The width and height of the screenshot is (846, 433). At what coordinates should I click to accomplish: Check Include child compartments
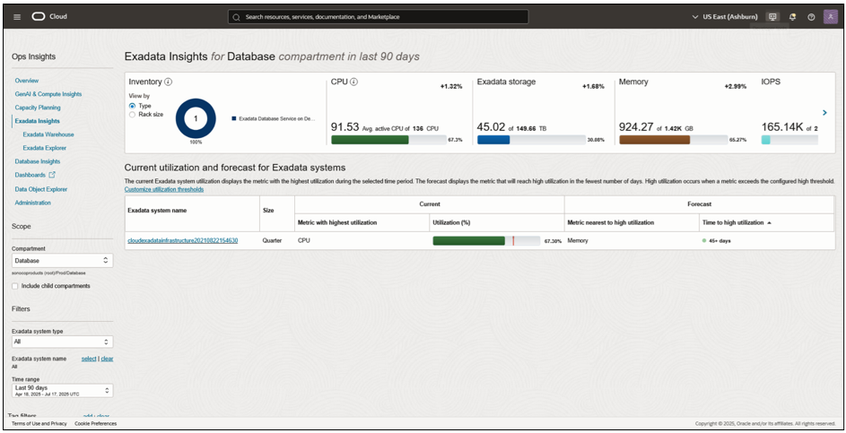(x=15, y=286)
